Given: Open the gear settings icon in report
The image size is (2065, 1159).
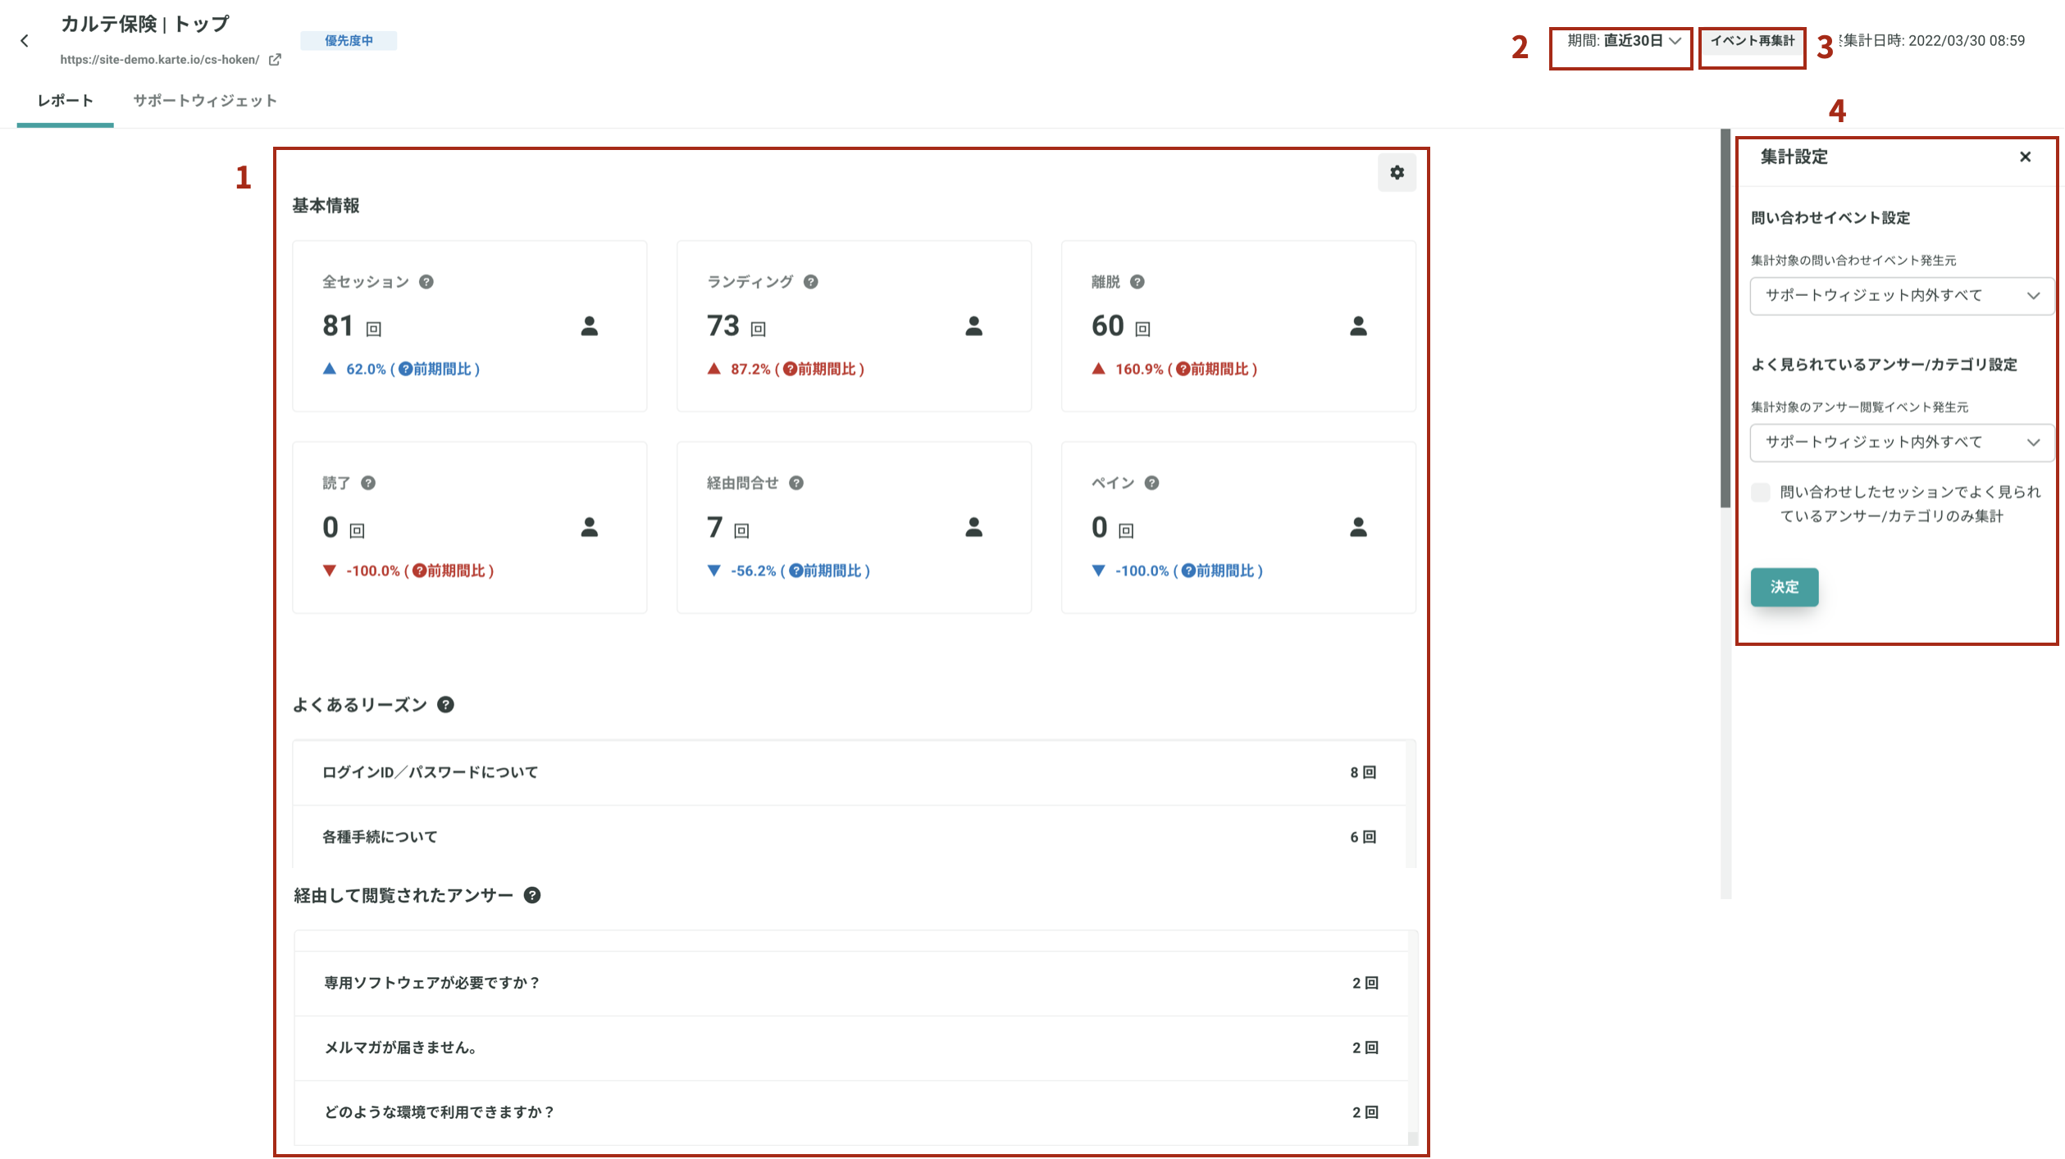Looking at the screenshot, I should [x=1397, y=173].
